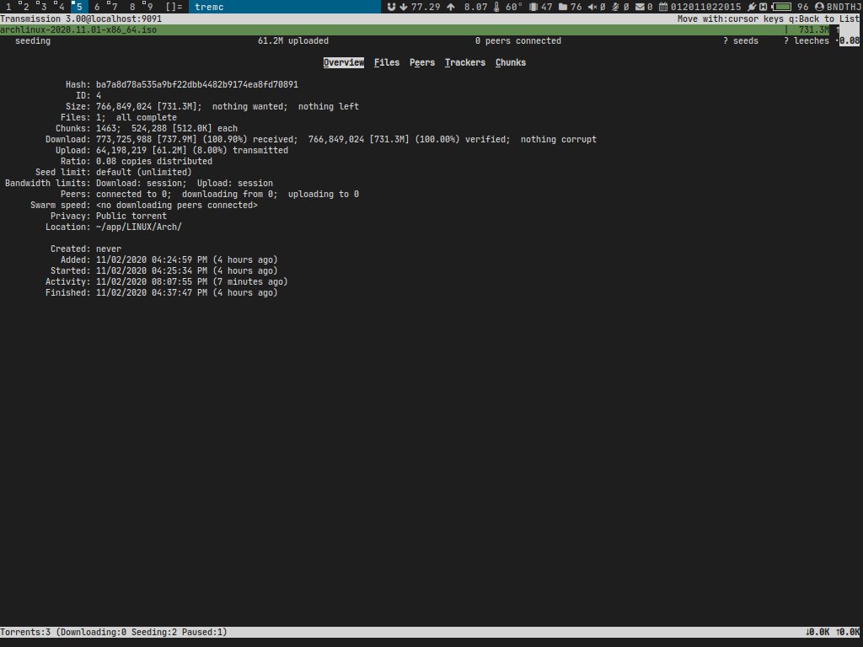Image resolution: width=863 pixels, height=647 pixels.
Task: Click the calendar date icon
Action: 663,7
